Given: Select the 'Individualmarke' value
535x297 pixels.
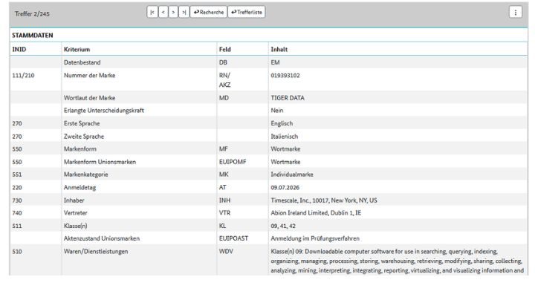Looking at the screenshot, I should click(x=292, y=174).
